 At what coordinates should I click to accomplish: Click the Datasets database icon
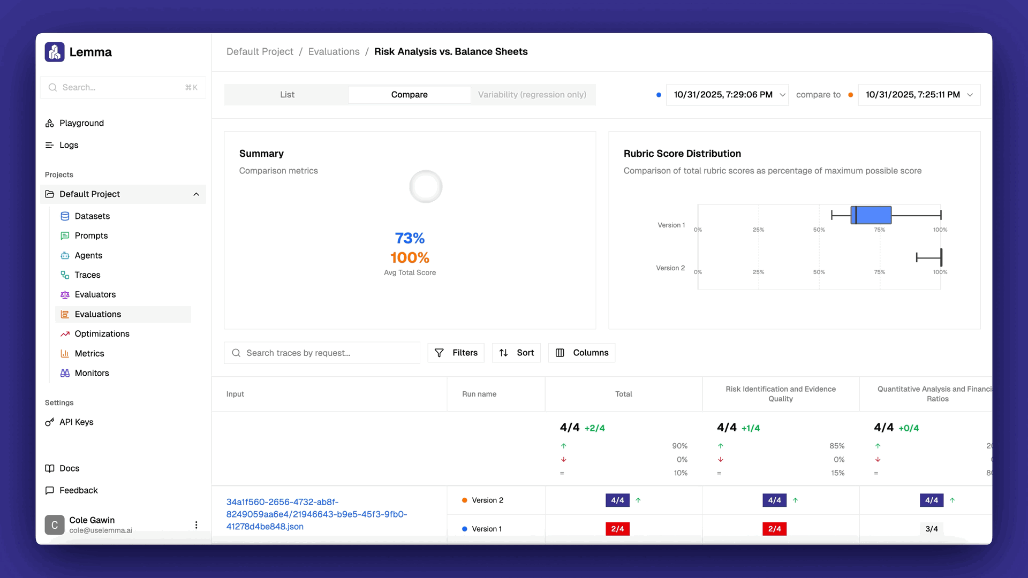pos(65,216)
